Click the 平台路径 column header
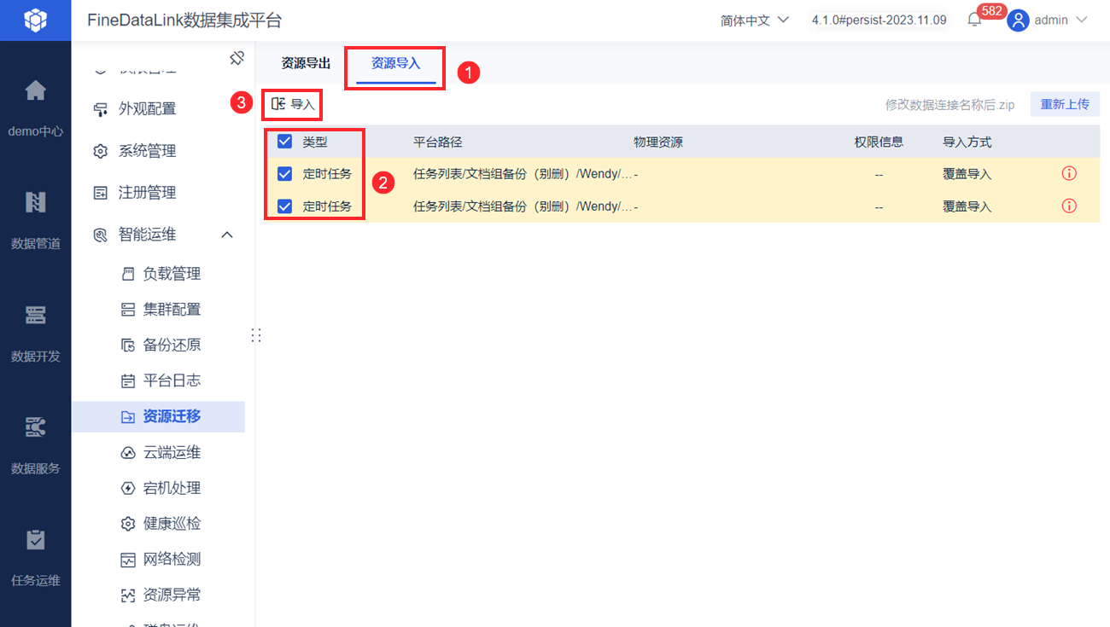The width and height of the screenshot is (1110, 627). tap(437, 142)
